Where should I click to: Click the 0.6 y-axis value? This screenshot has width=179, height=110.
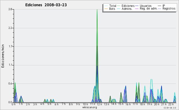[x=10, y=84]
